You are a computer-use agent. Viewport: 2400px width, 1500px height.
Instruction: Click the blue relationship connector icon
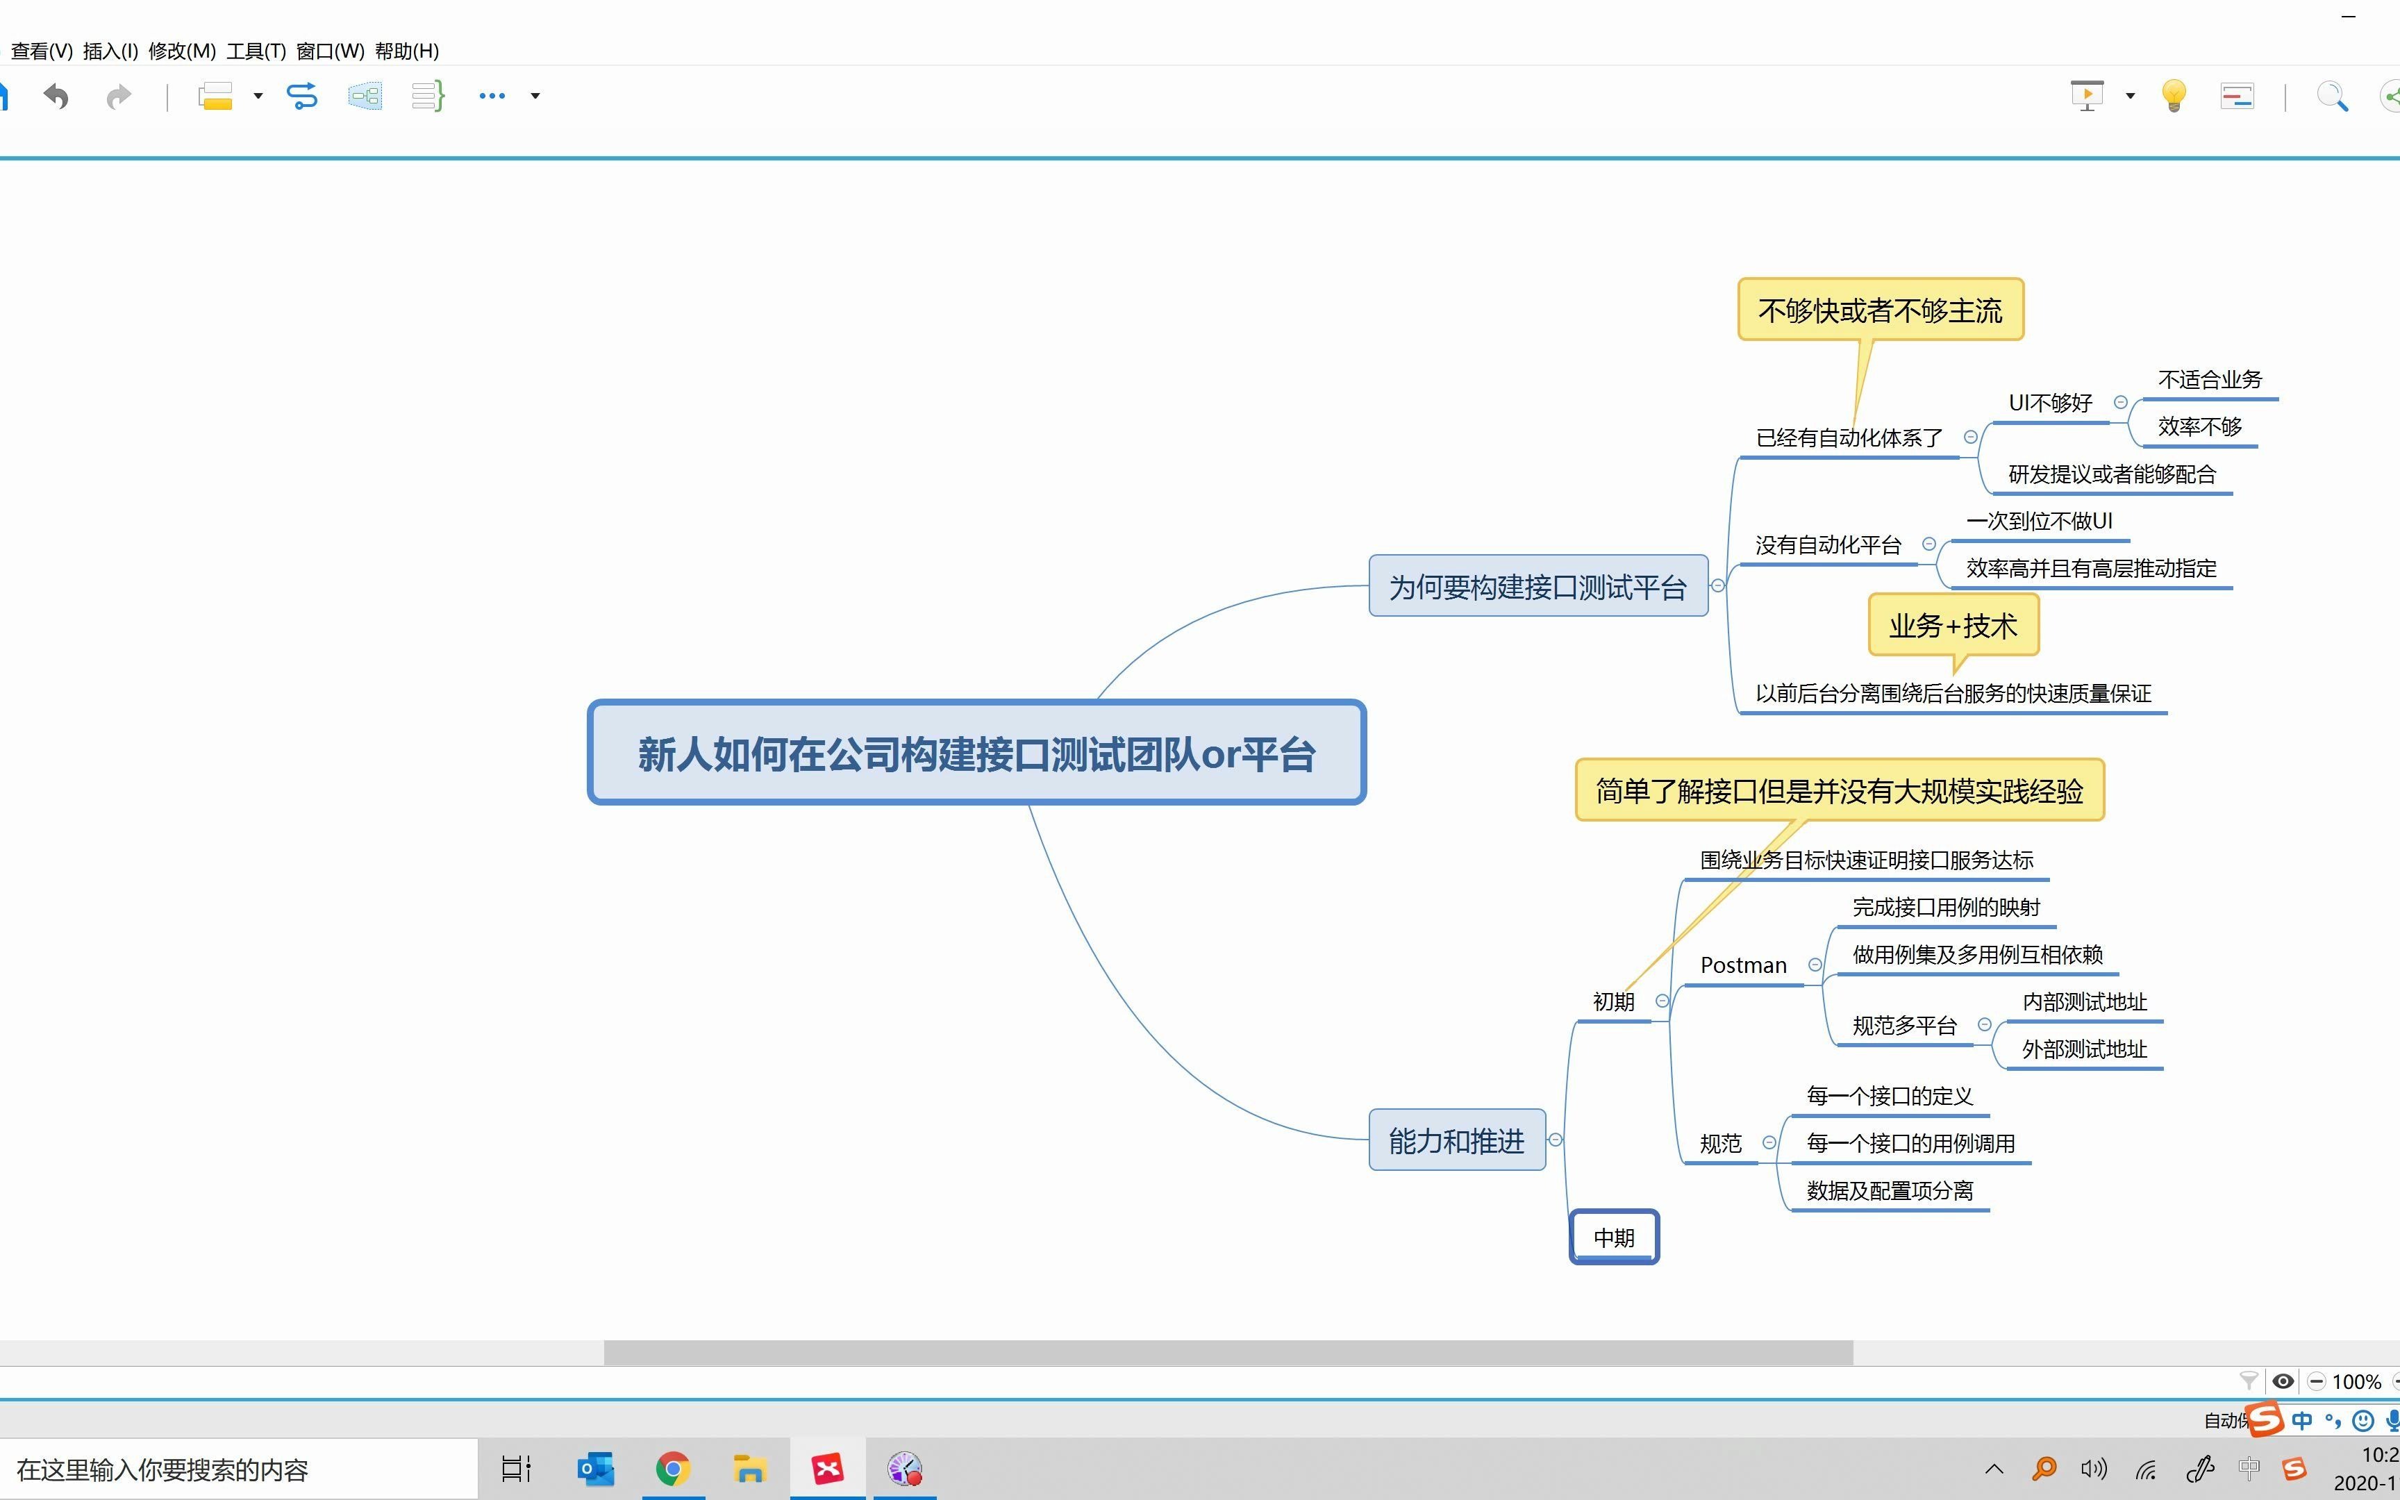click(x=303, y=97)
